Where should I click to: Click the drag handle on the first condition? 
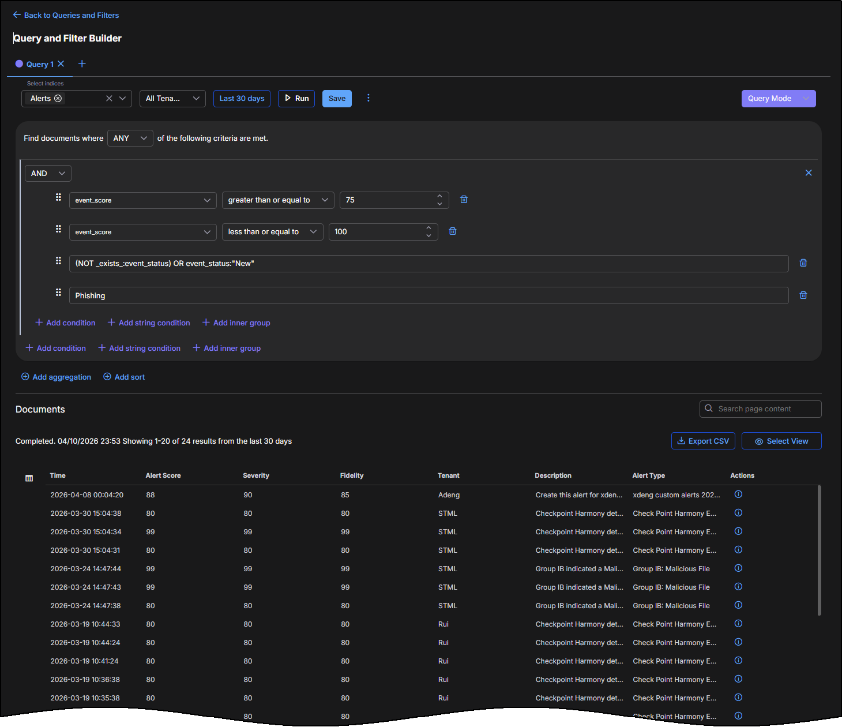point(58,197)
